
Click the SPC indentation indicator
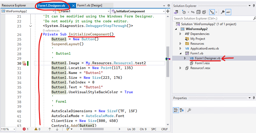(x=154, y=129)
